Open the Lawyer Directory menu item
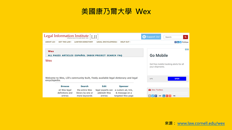 pyautogui.click(x=83, y=42)
